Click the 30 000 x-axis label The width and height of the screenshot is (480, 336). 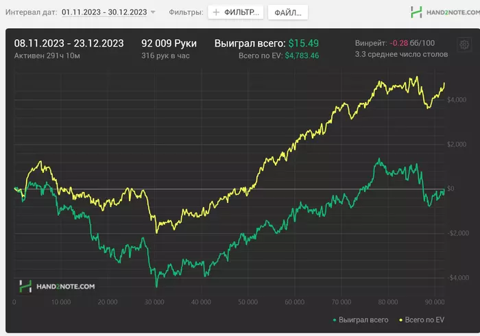click(154, 302)
